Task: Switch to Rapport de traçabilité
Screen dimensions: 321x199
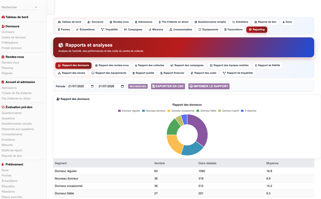Action: [x=238, y=73]
